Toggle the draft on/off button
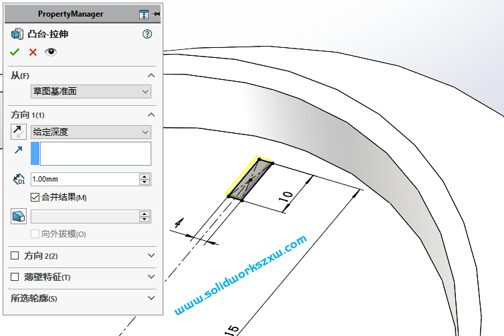Screen dimensions: 504x336 18,216
